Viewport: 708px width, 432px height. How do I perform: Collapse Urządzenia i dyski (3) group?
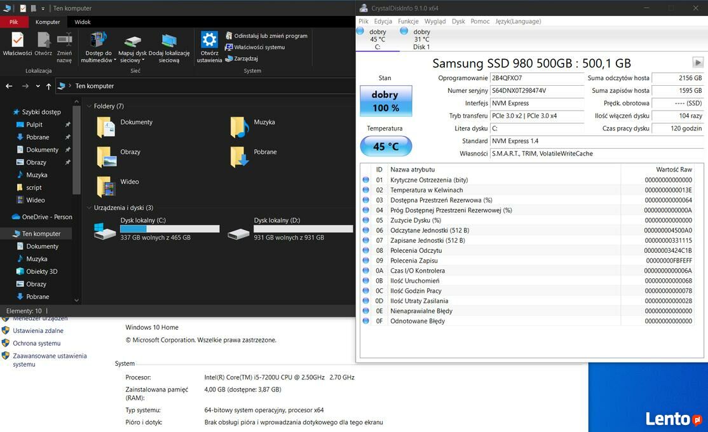[90, 208]
